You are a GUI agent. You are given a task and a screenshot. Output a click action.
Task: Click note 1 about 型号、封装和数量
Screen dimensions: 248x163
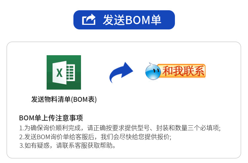(120, 128)
